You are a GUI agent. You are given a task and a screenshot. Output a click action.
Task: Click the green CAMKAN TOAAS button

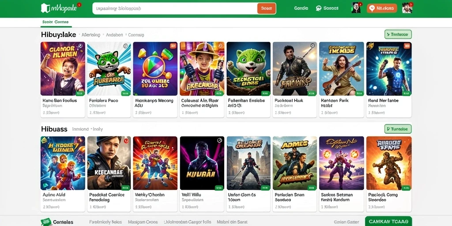(388, 222)
